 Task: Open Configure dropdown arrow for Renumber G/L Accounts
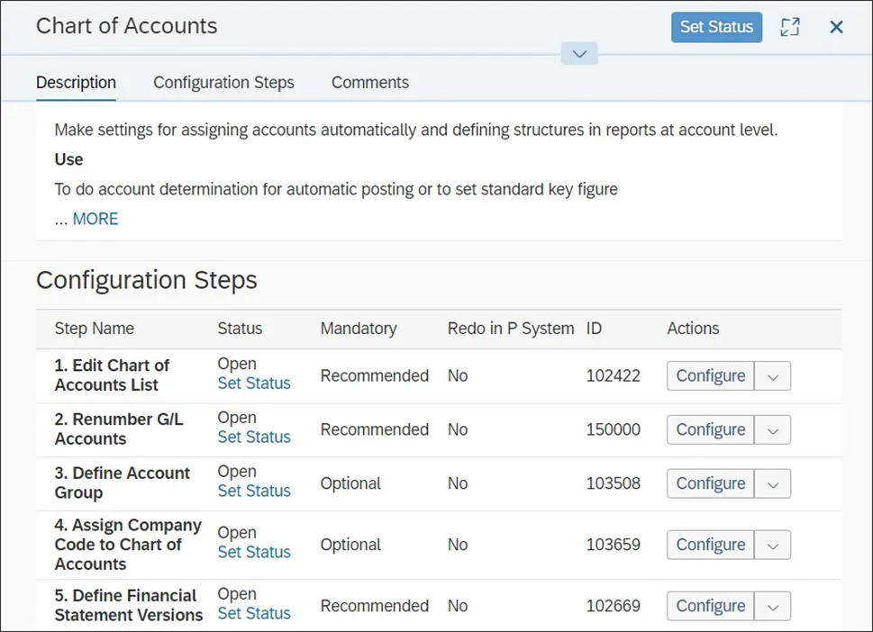[x=773, y=430]
